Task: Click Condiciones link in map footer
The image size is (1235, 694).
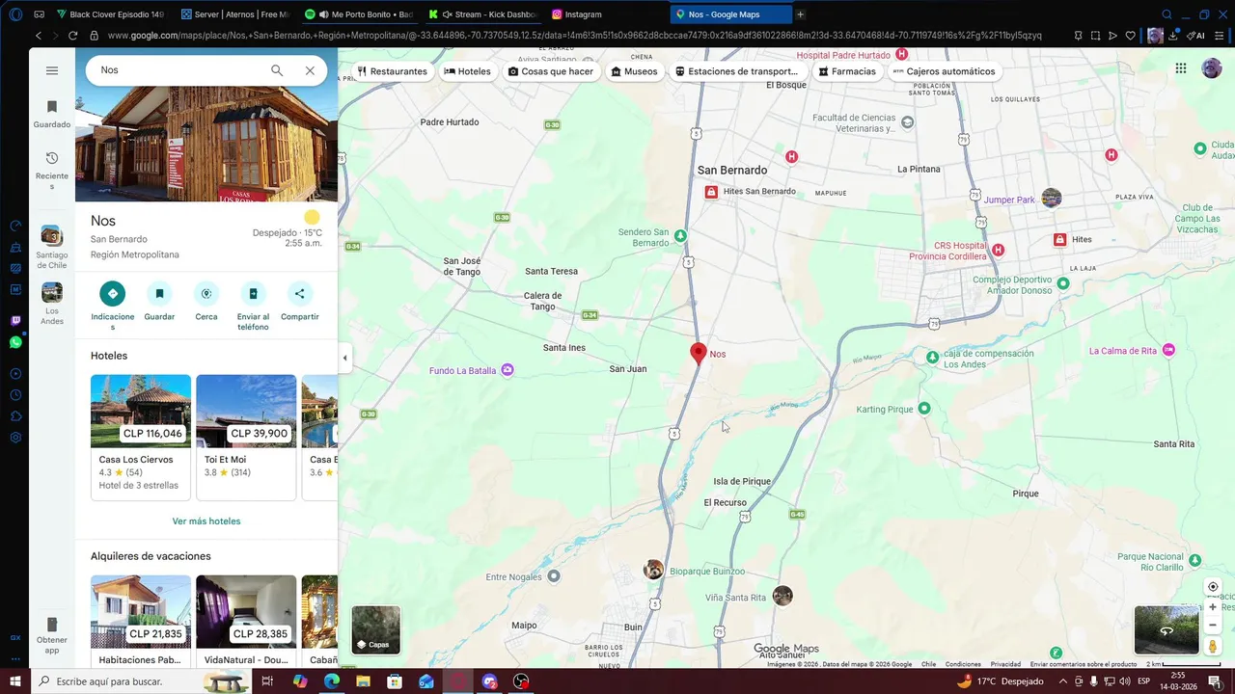Action: click(963, 664)
